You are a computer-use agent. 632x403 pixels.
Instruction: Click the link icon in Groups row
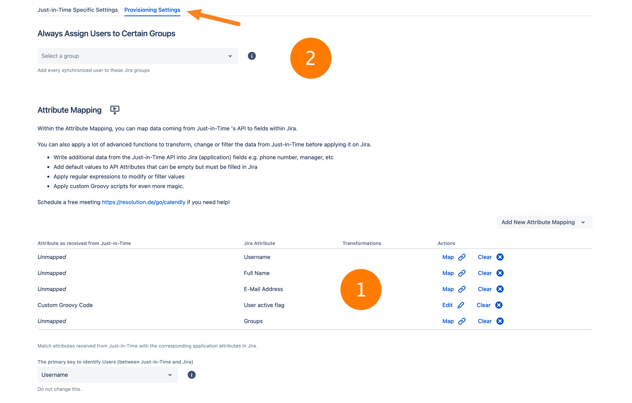click(x=462, y=321)
